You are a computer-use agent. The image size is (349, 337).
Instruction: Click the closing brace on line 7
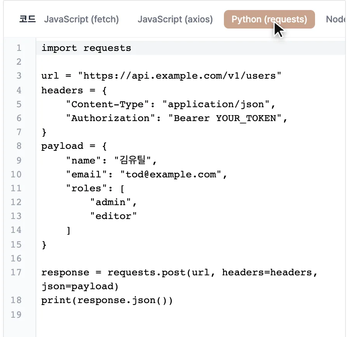coord(44,132)
